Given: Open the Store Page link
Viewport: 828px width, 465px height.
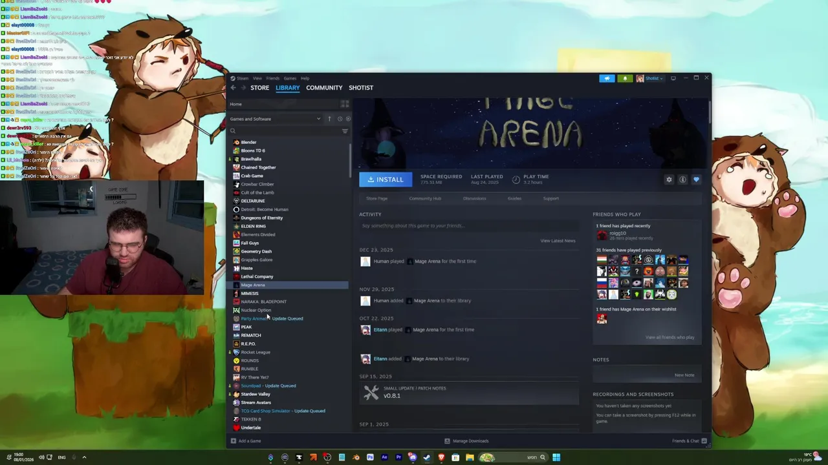Looking at the screenshot, I should pyautogui.click(x=377, y=198).
